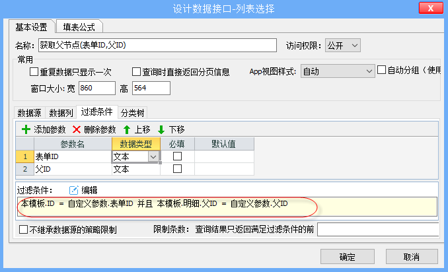Select row header number 1
448x272 pixels.
click(25, 156)
